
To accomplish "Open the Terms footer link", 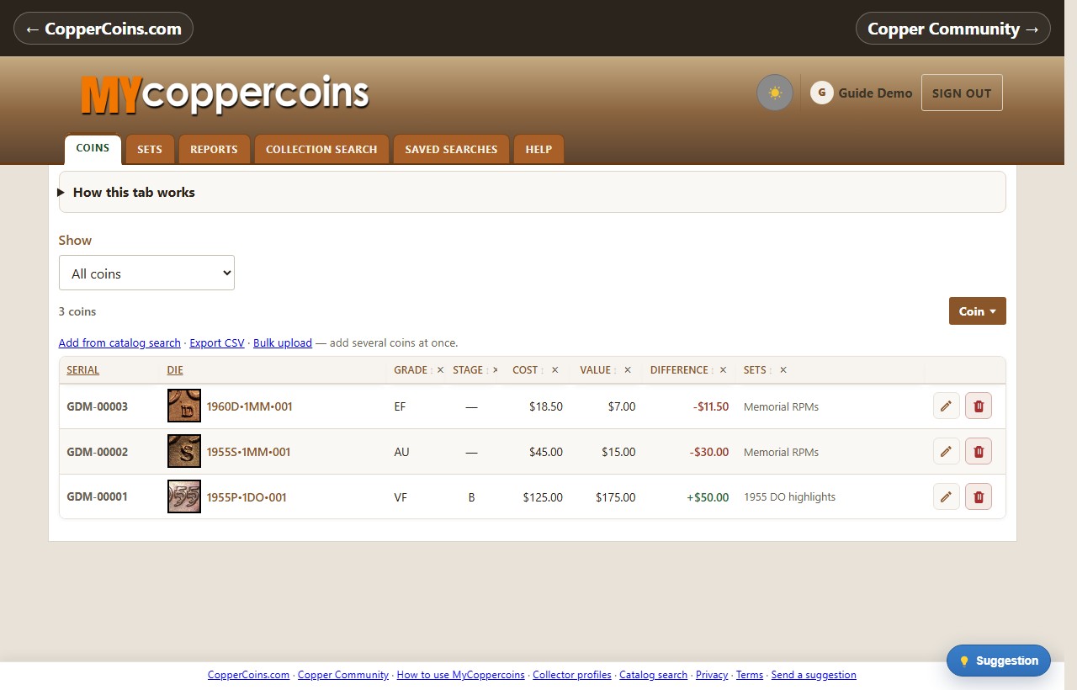I will coord(750,675).
